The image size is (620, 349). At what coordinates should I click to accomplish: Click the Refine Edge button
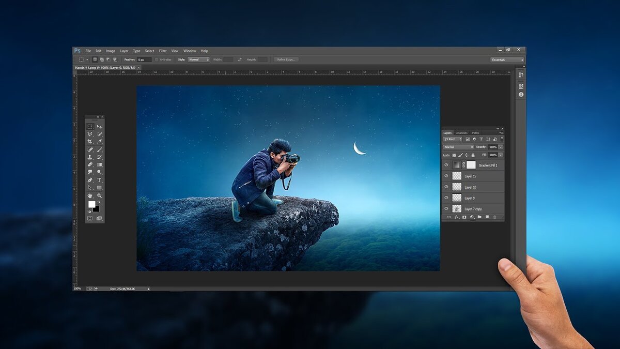point(286,59)
